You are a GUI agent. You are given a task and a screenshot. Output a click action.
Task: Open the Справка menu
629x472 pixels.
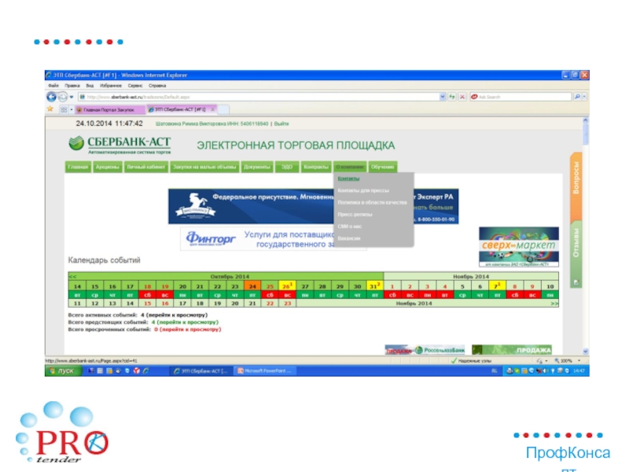157,86
